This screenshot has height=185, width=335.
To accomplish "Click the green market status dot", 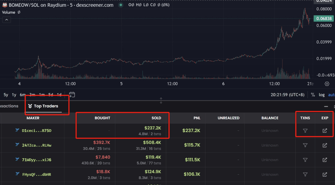I will [121, 5].
